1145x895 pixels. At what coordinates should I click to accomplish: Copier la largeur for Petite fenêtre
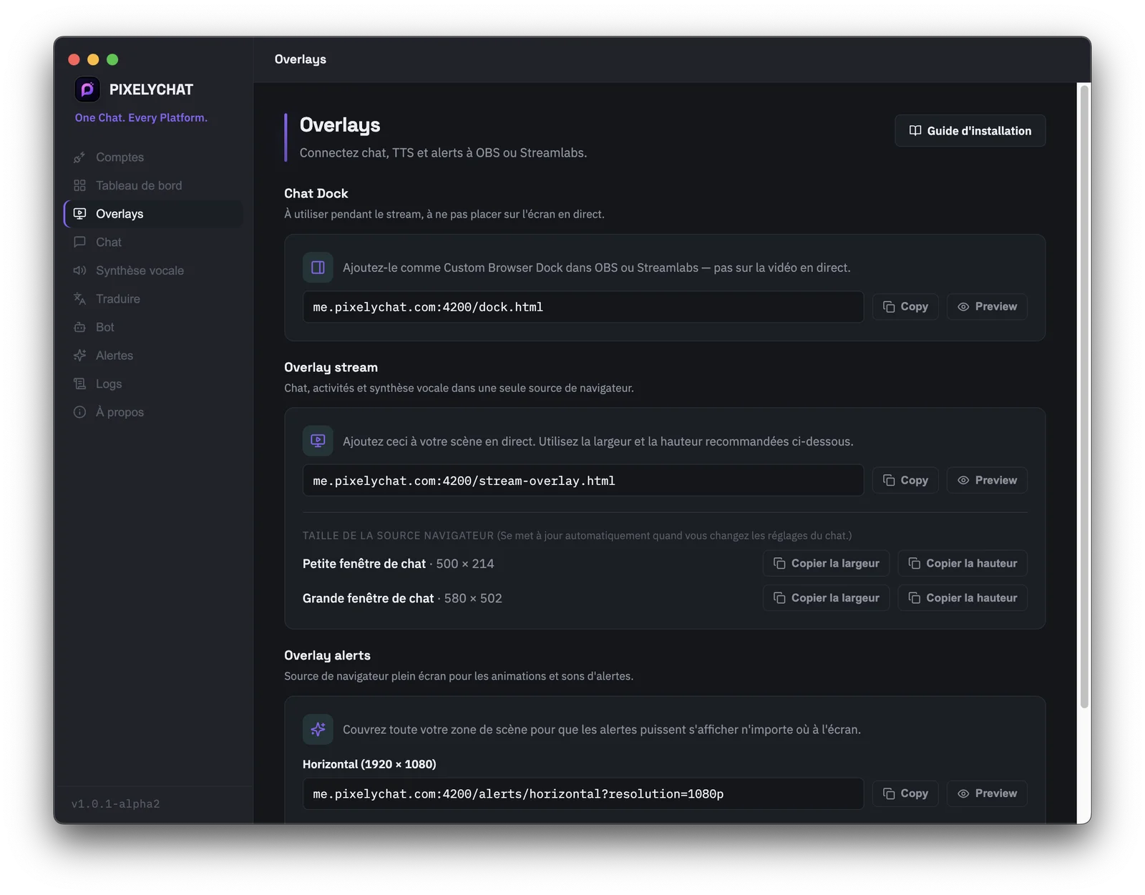pyautogui.click(x=826, y=563)
